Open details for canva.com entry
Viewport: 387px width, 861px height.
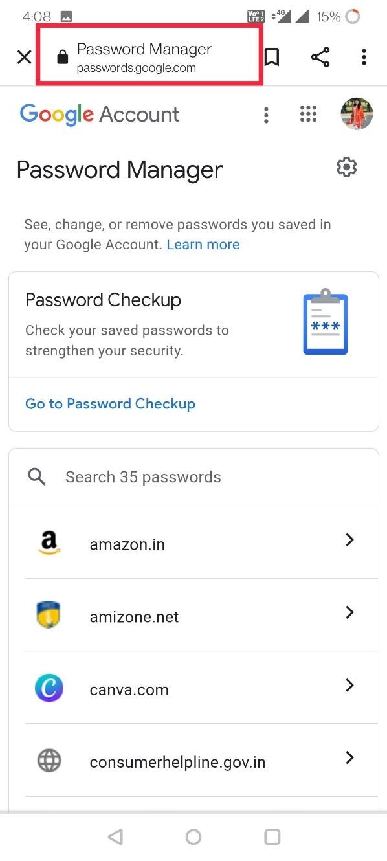pos(349,686)
